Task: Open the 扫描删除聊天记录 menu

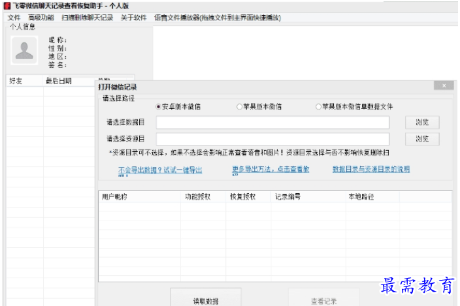Action: pos(87,18)
